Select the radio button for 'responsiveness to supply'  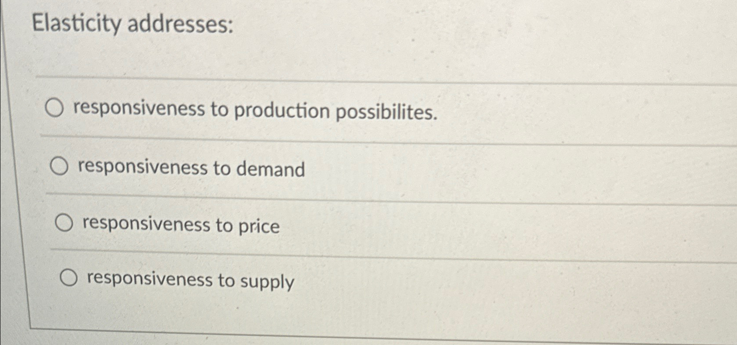[69, 277]
